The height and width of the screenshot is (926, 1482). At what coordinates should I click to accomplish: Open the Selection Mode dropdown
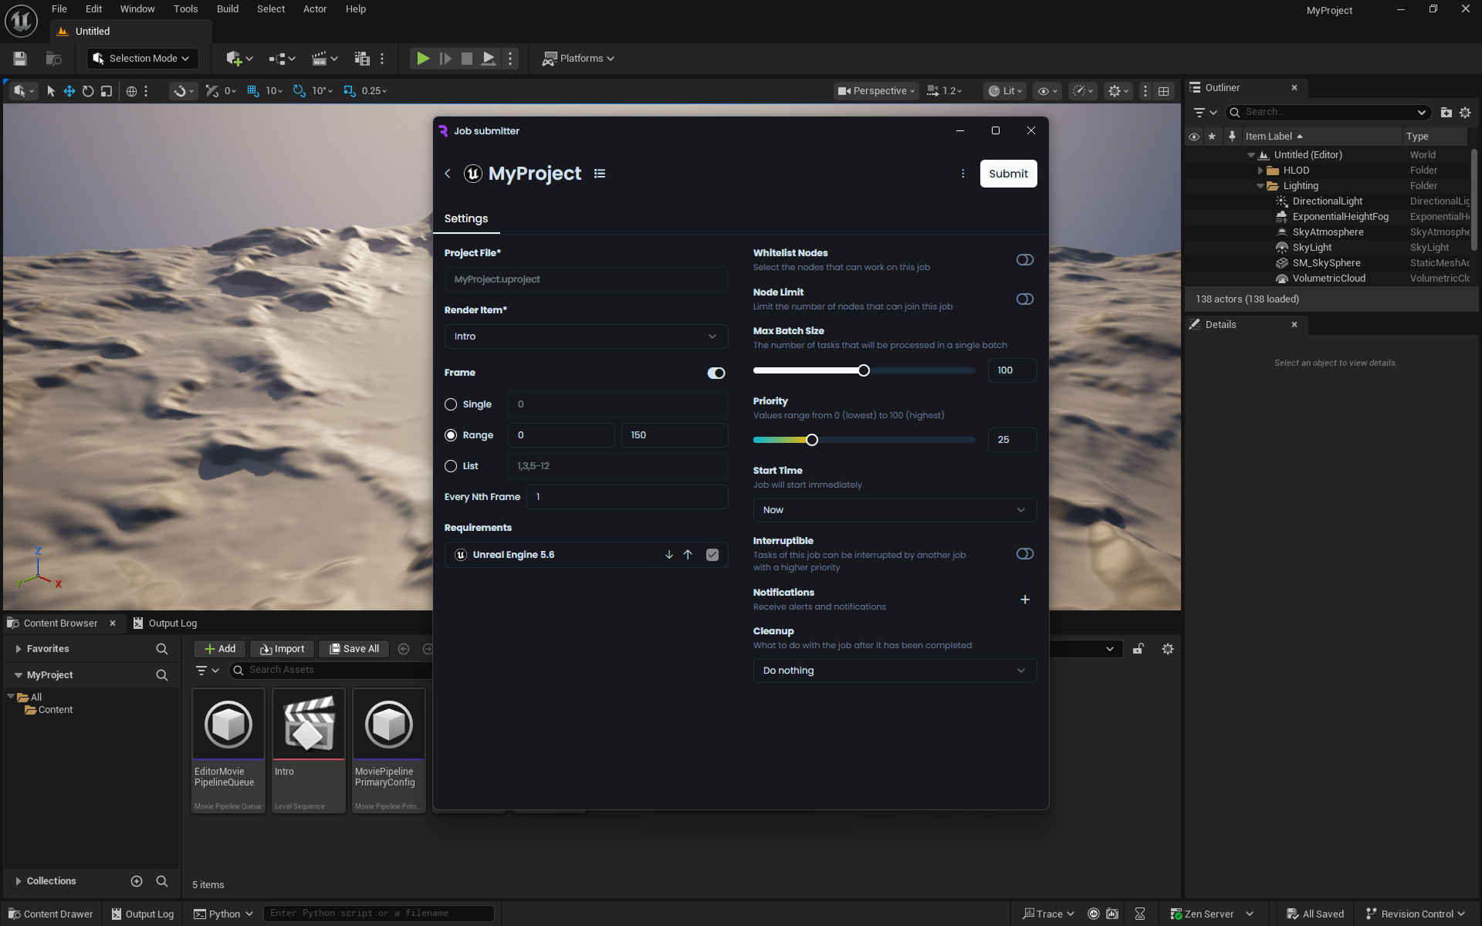(141, 59)
